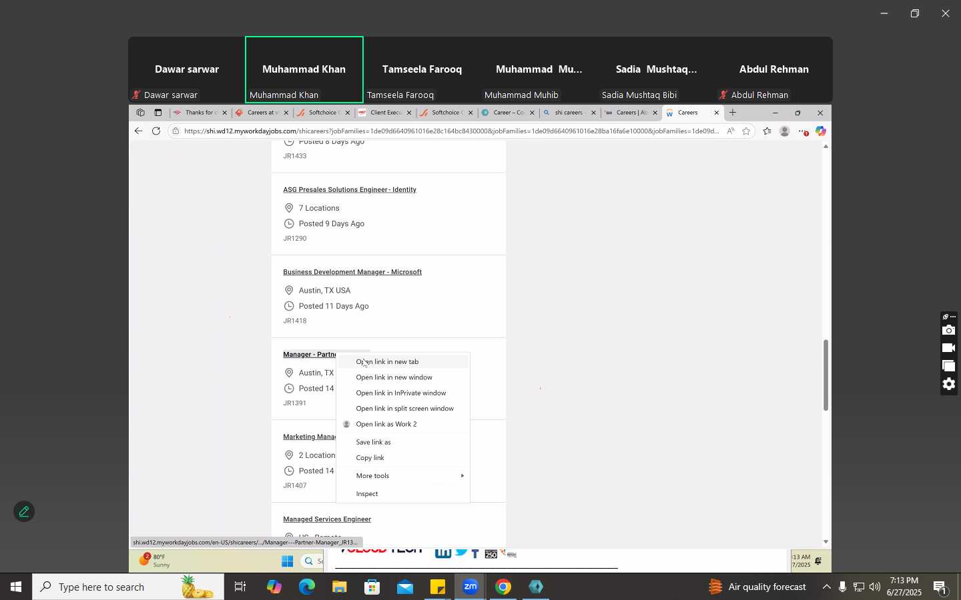Image resolution: width=961 pixels, height=600 pixels.
Task: Choose Open link in split screen window
Action: (403, 409)
